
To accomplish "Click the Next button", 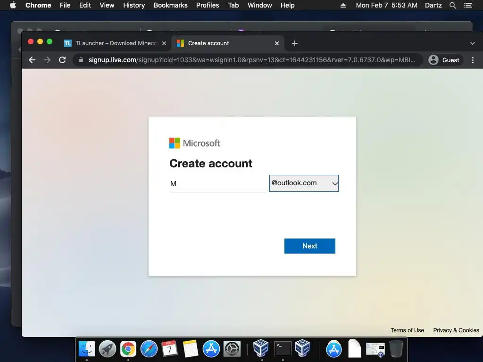I will pyautogui.click(x=309, y=246).
